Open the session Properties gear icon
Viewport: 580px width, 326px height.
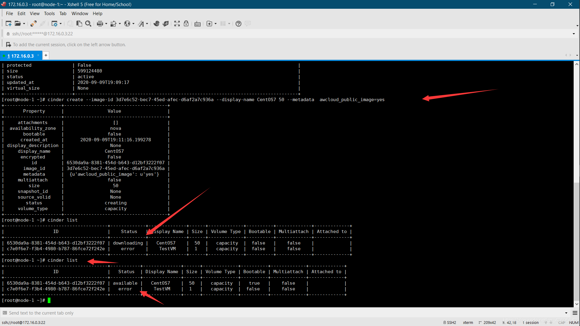coord(55,24)
